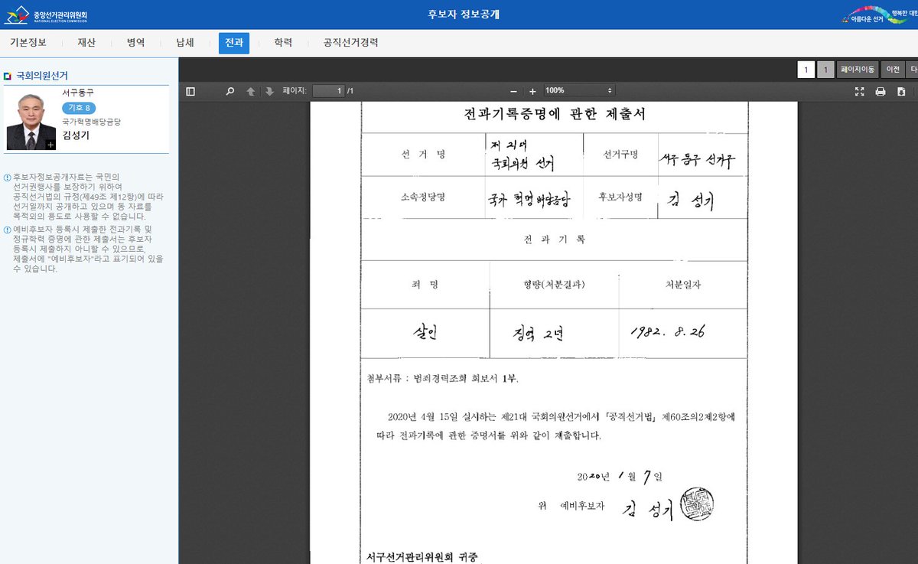918x564 pixels.
Task: Open the 학력 tab
Action: (x=283, y=43)
